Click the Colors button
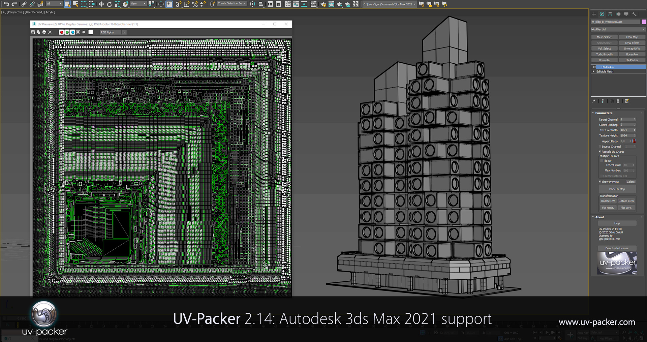Screen dimensions: 647x342 pos(630,182)
